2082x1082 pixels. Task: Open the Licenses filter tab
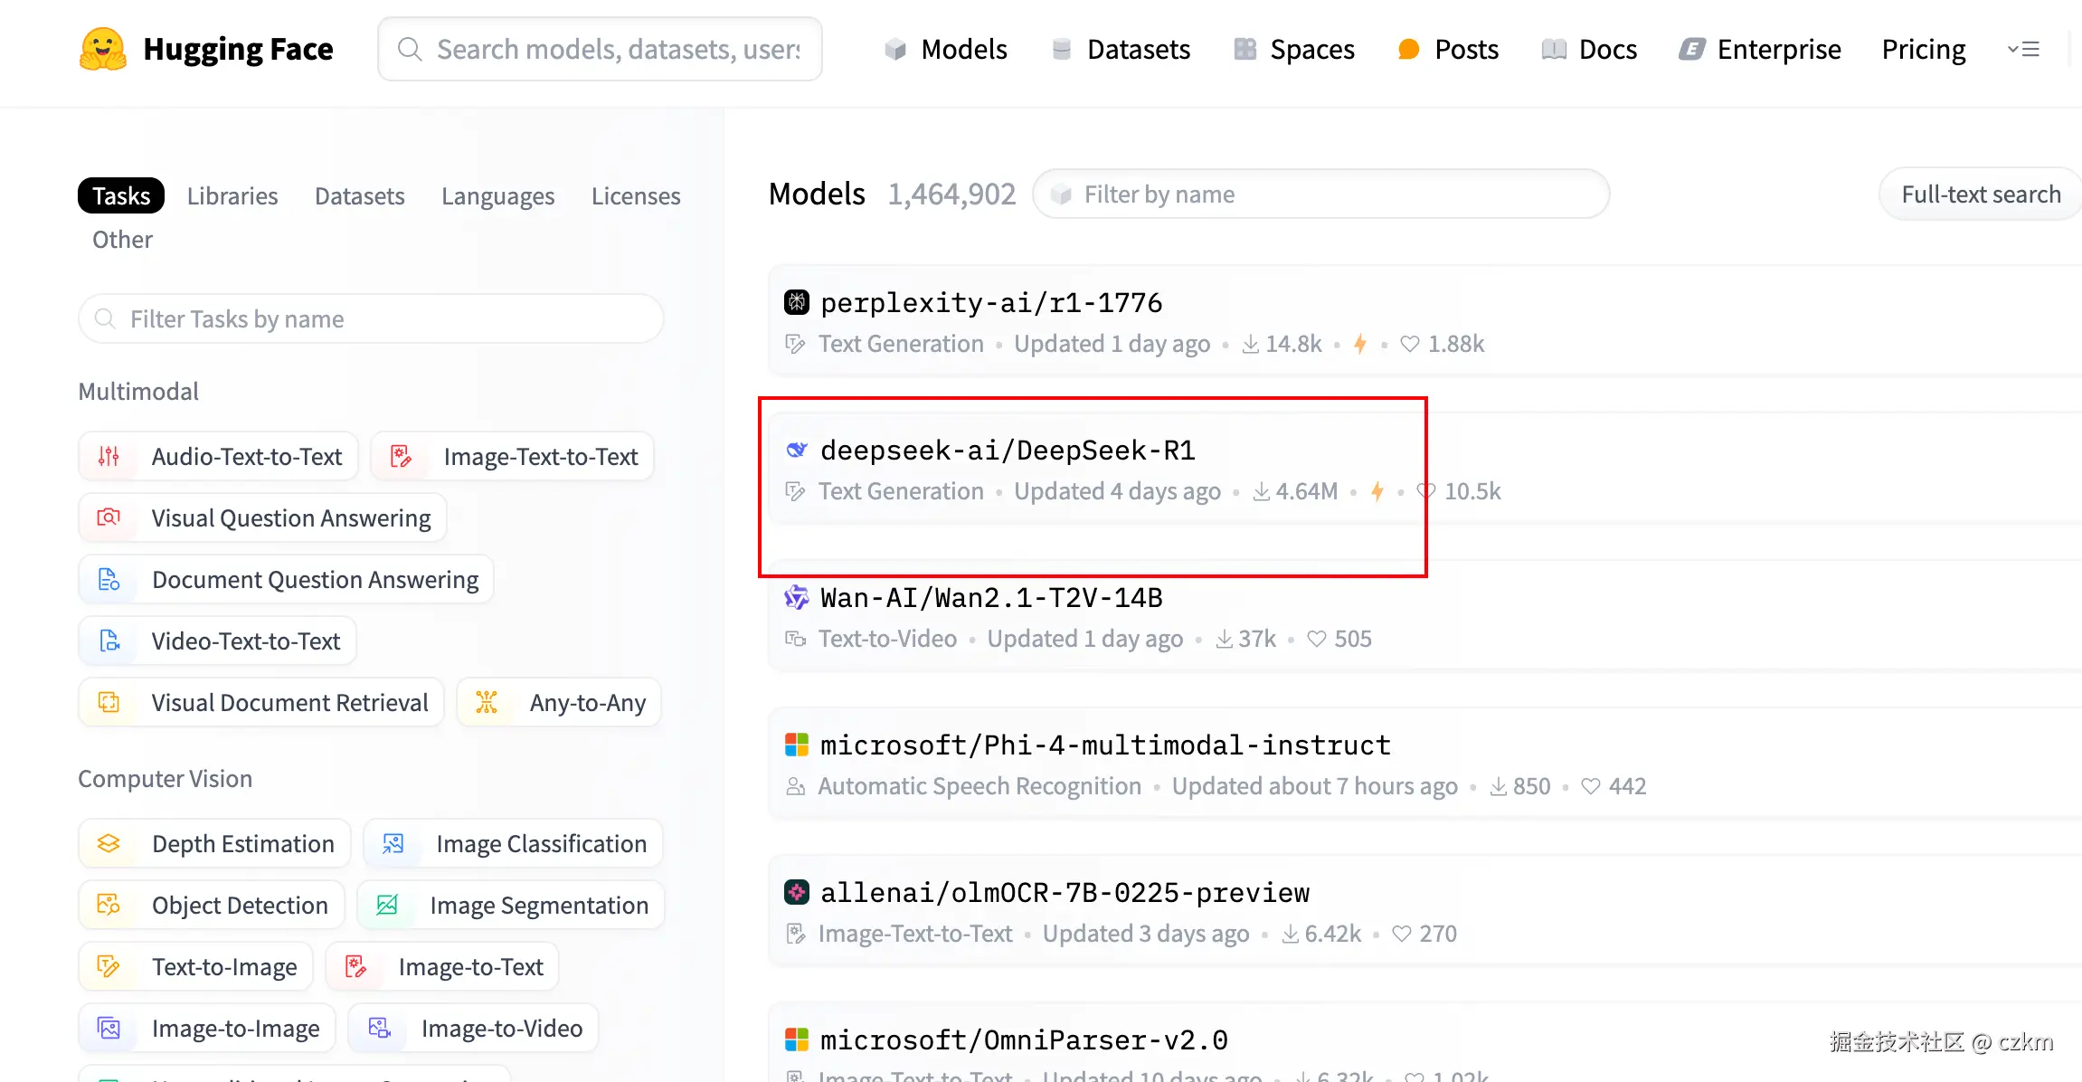[635, 195]
